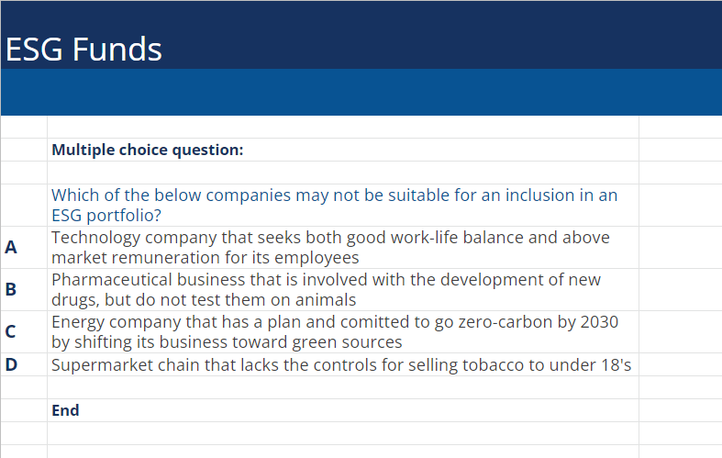Select empty cell right of Technology company answer
722x458 pixels.
680,248
